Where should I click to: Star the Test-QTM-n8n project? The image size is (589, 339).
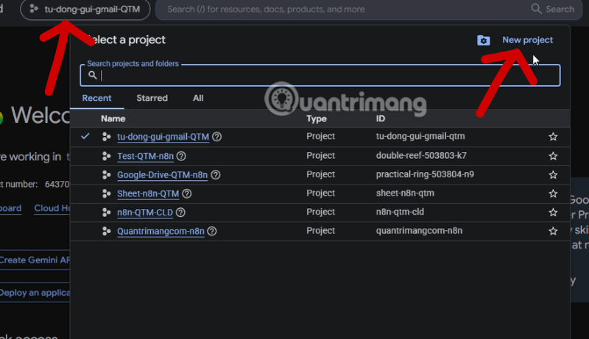553,156
